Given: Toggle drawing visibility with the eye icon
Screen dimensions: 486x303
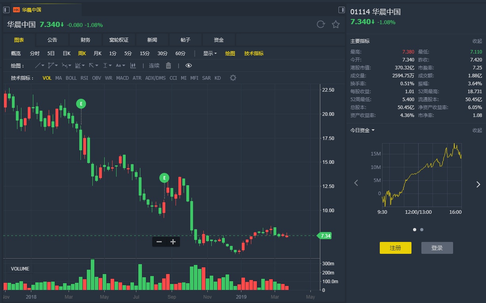Looking at the screenshot, I should 189,65.
